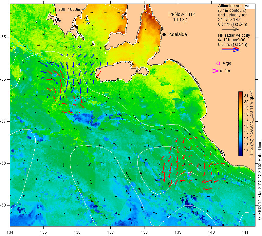This screenshot has width=262, height=236.
Task: Click the 'drifter' legend label
Action: pos(225,71)
